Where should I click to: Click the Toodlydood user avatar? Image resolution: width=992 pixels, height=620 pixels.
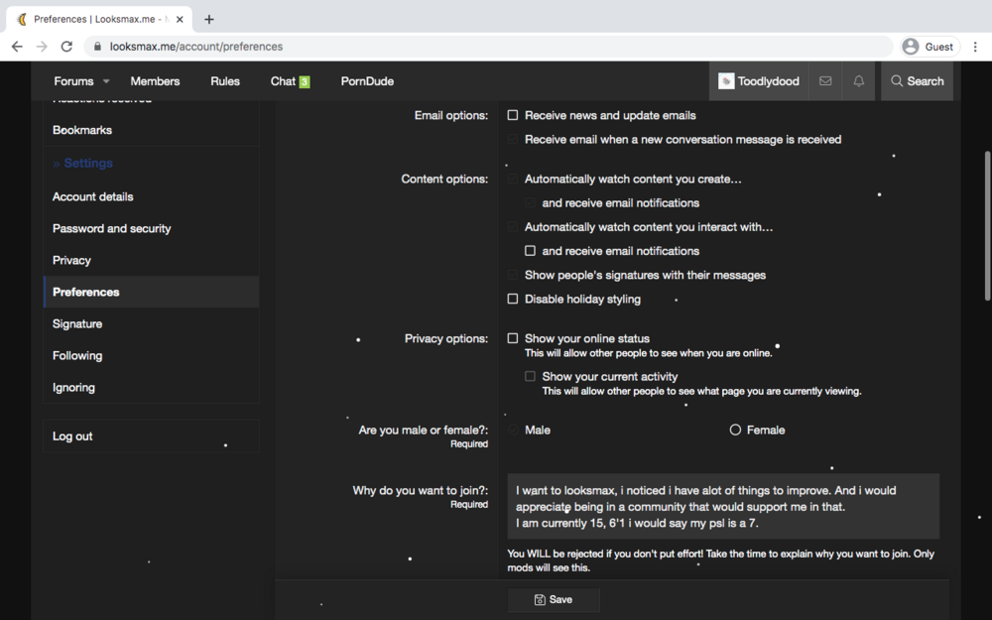(726, 81)
